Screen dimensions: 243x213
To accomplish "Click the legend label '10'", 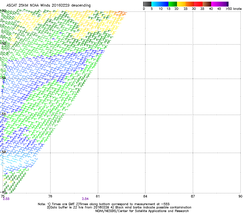I will [161, 9].
